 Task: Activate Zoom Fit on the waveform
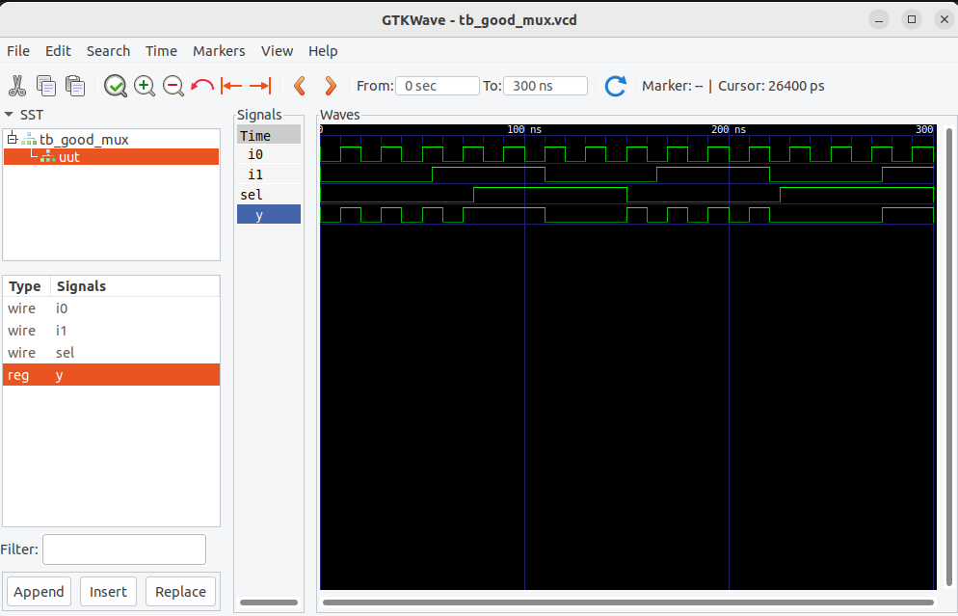(115, 86)
